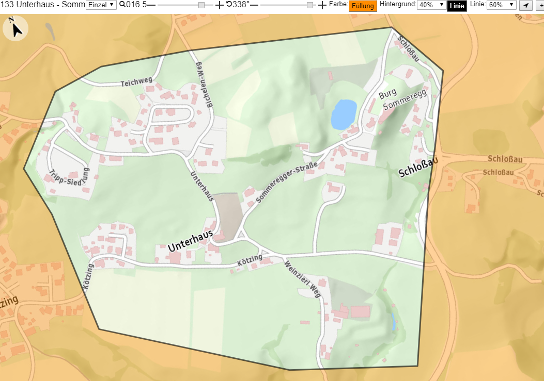This screenshot has width=544, height=381.
Task: Decrease zoom with the minus icon
Action: tap(151, 5)
